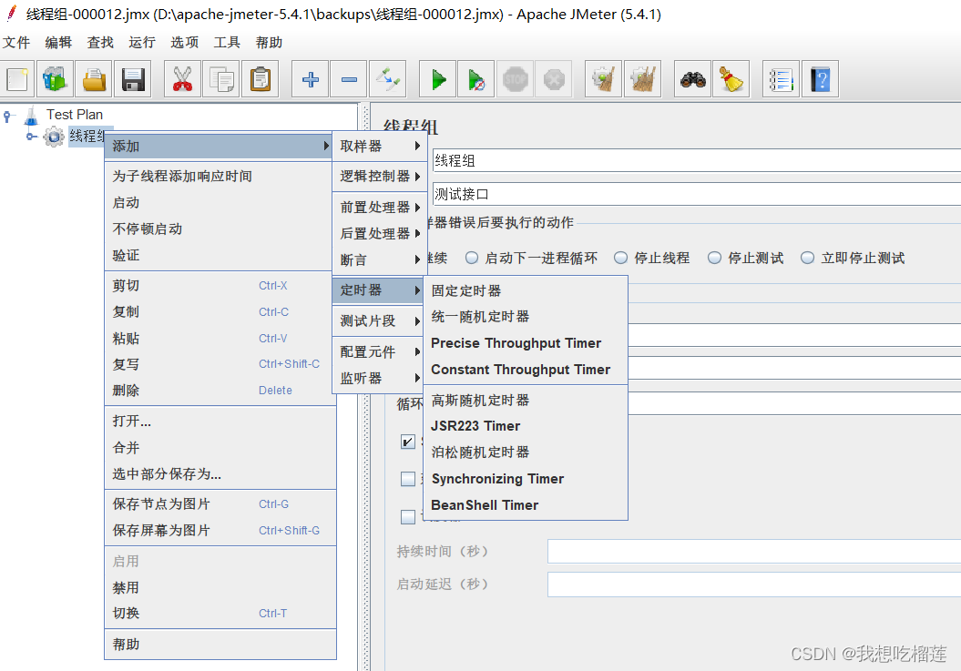Image resolution: width=961 pixels, height=671 pixels.
Task: Open the 帮助 menu in menu bar
Action: pyautogui.click(x=269, y=42)
